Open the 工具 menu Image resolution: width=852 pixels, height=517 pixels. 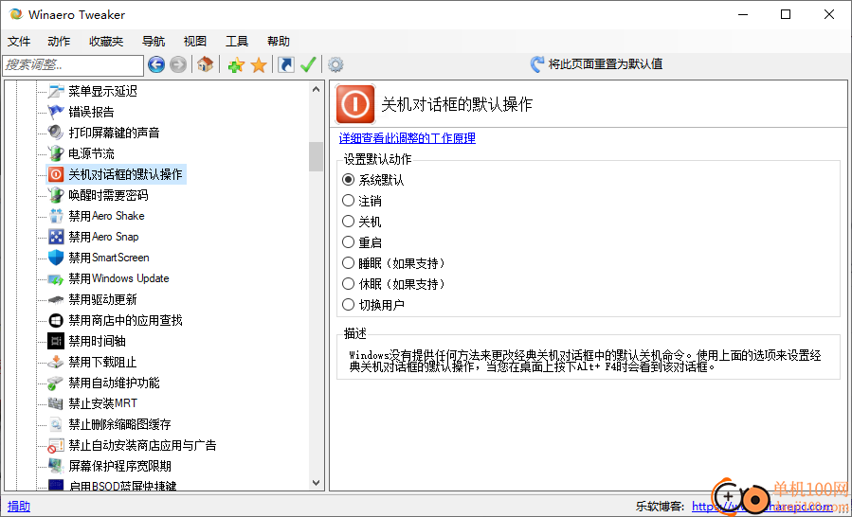(237, 42)
